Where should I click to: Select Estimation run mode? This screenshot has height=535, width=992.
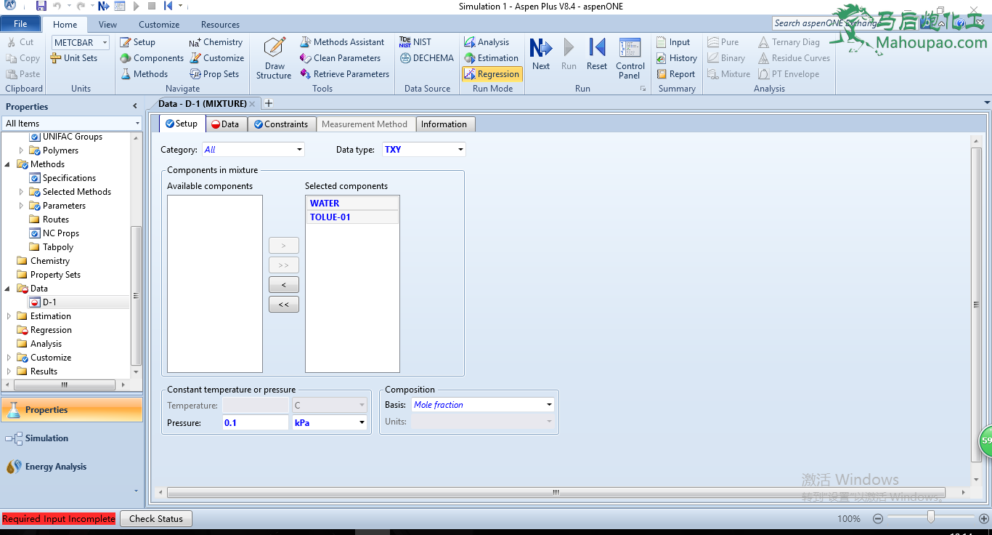point(491,58)
